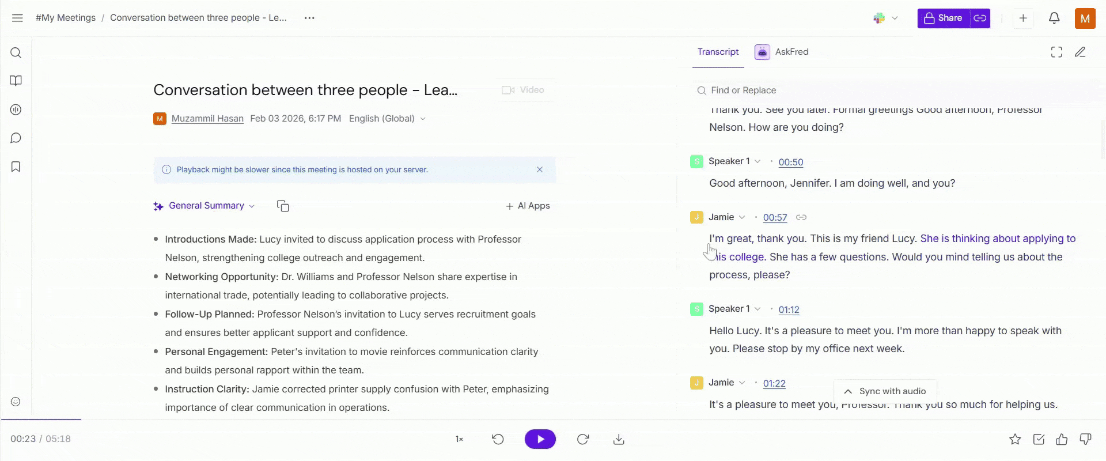The height and width of the screenshot is (461, 1106).
Task: Rewind playback with the back arrow
Action: [x=498, y=439]
